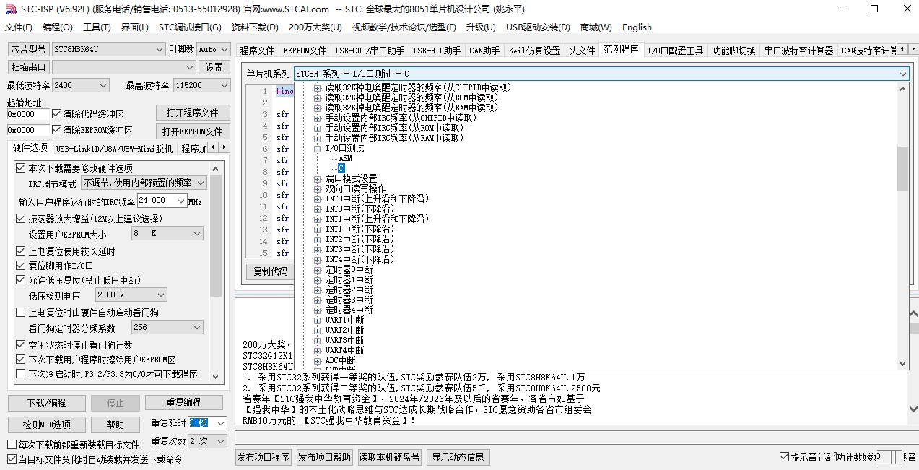Click the hardware options panel vertical scrollbar
The width and height of the screenshot is (919, 470).
coord(216,271)
